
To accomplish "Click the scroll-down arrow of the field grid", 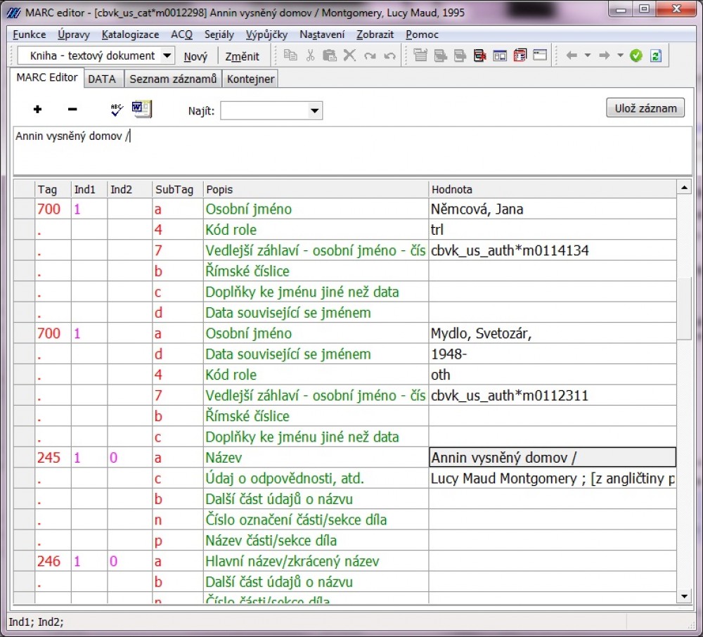I will 683,596.
